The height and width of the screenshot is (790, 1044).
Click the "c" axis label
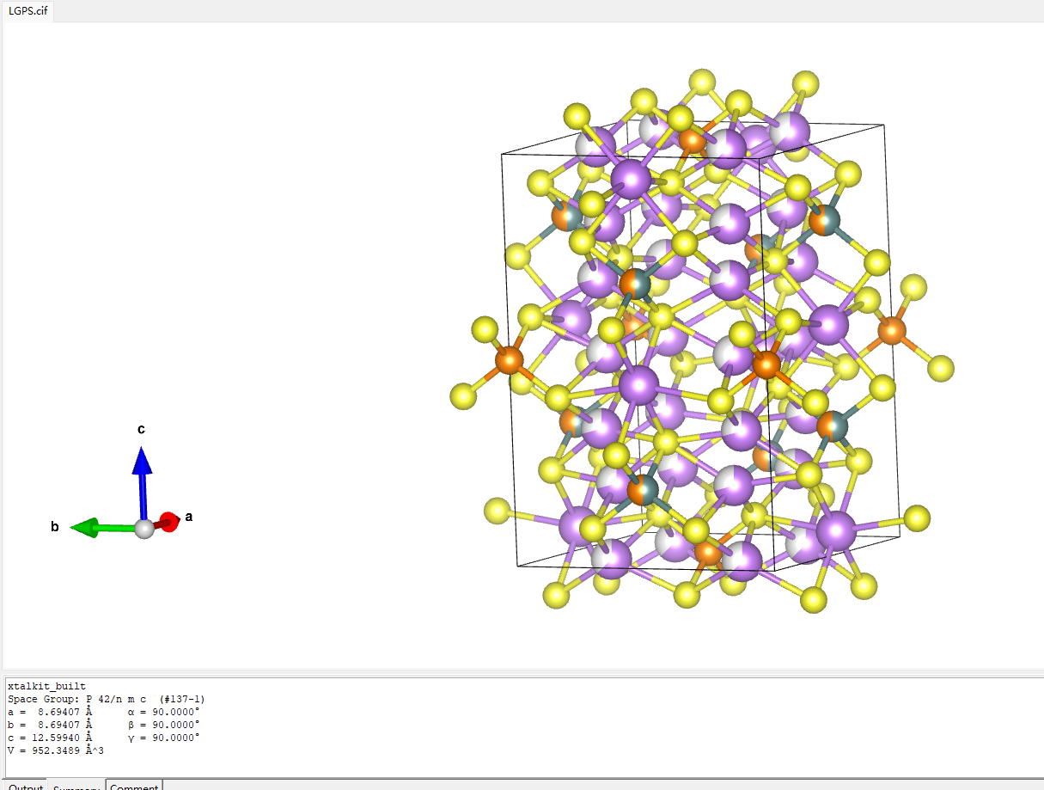142,429
